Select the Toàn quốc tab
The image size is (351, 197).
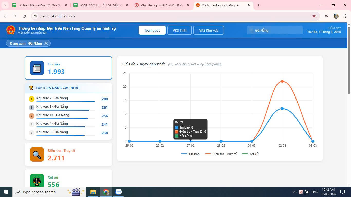click(152, 30)
